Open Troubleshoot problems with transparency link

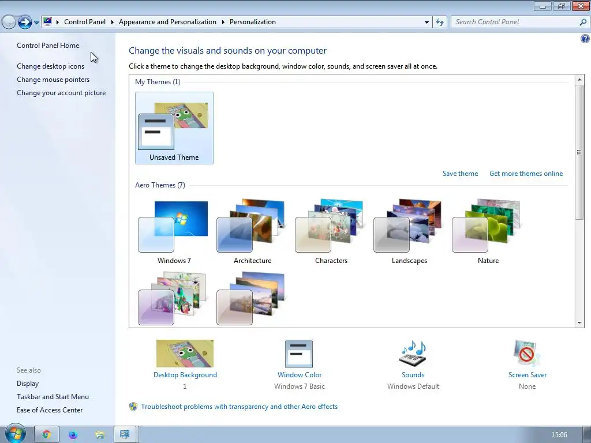(239, 407)
